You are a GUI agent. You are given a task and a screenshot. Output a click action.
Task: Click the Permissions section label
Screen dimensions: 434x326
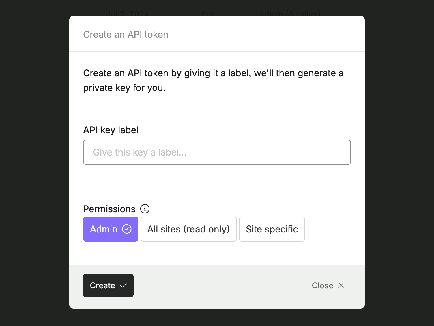[x=109, y=209]
